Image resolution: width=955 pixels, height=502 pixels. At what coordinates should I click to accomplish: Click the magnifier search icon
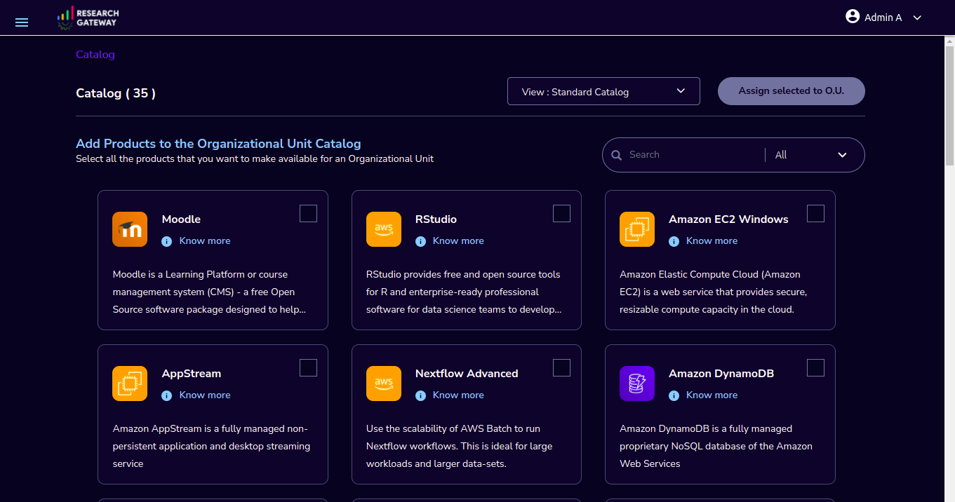[x=617, y=155]
